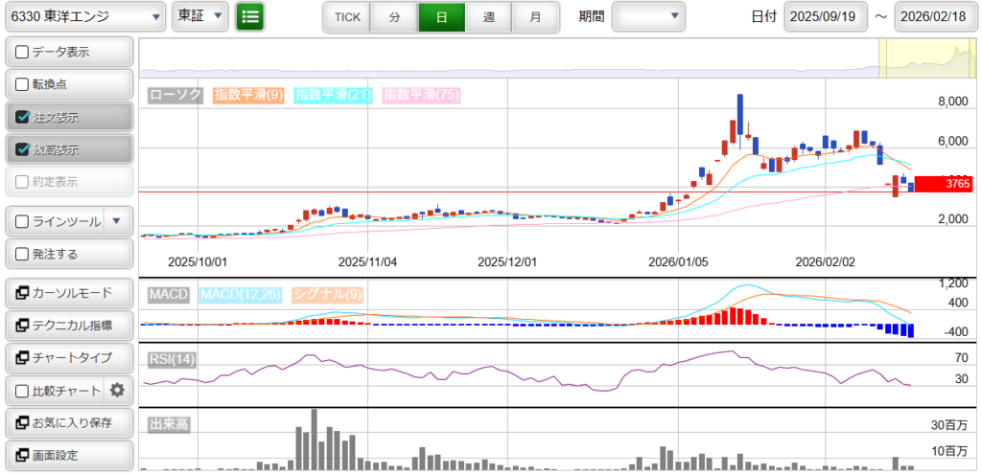The height and width of the screenshot is (474, 982).
Task: Open テクニカル指標 settings
Action: [x=68, y=326]
